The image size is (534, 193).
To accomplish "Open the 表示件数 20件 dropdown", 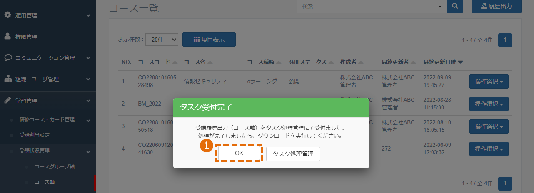I will tap(162, 40).
